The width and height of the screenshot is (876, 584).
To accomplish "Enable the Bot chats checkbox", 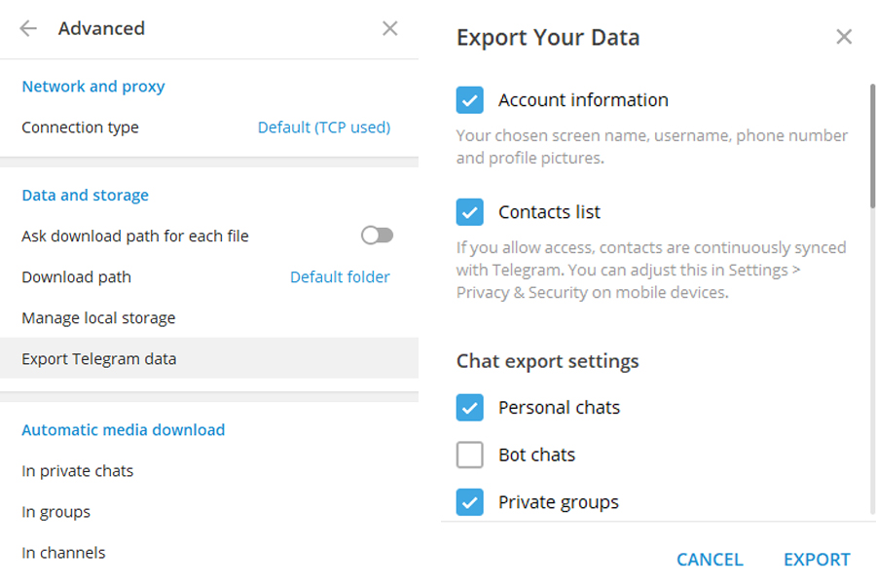I will tap(470, 455).
